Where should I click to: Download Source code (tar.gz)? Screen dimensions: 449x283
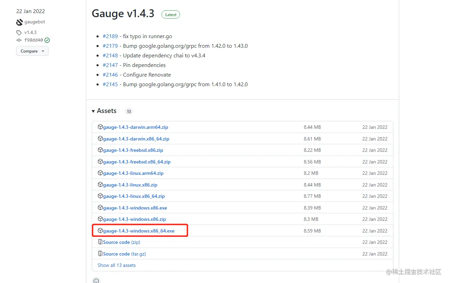pyautogui.click(x=124, y=254)
